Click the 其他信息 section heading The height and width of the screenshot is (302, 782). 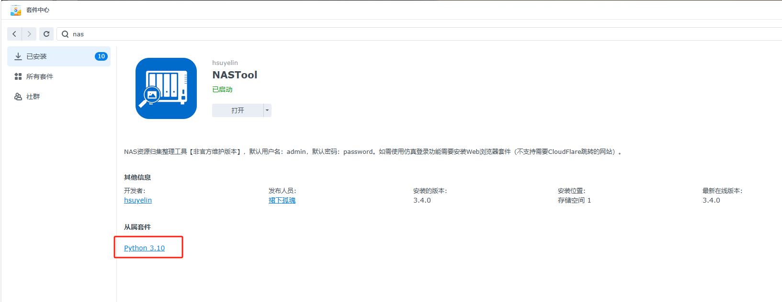coord(137,177)
